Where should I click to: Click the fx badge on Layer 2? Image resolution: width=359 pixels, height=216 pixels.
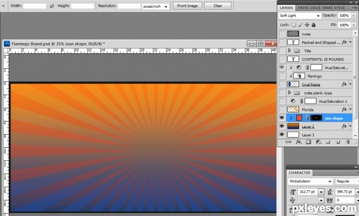[x=344, y=126]
